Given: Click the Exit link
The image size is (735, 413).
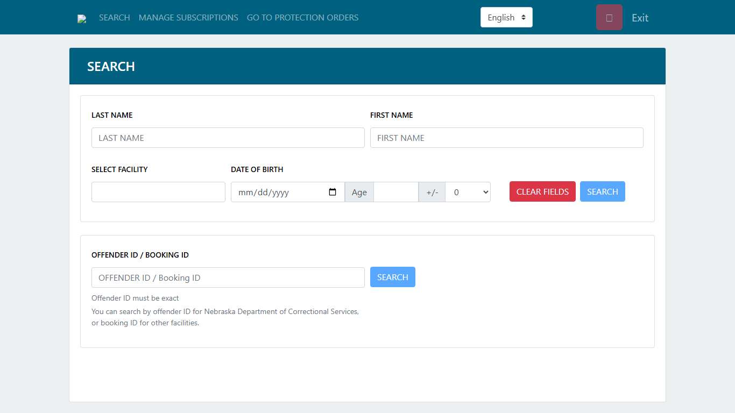Looking at the screenshot, I should click(639, 17).
